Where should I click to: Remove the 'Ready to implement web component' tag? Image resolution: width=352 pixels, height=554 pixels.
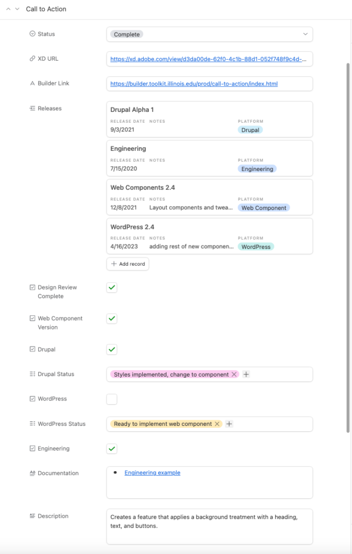point(217,424)
